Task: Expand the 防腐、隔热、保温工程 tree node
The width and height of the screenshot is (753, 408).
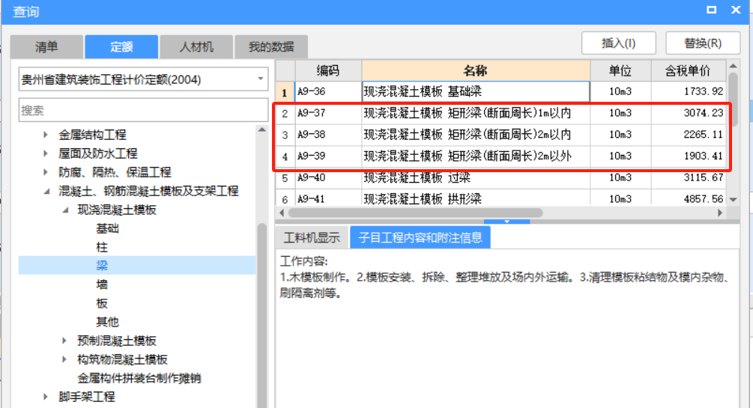Action: click(46, 172)
